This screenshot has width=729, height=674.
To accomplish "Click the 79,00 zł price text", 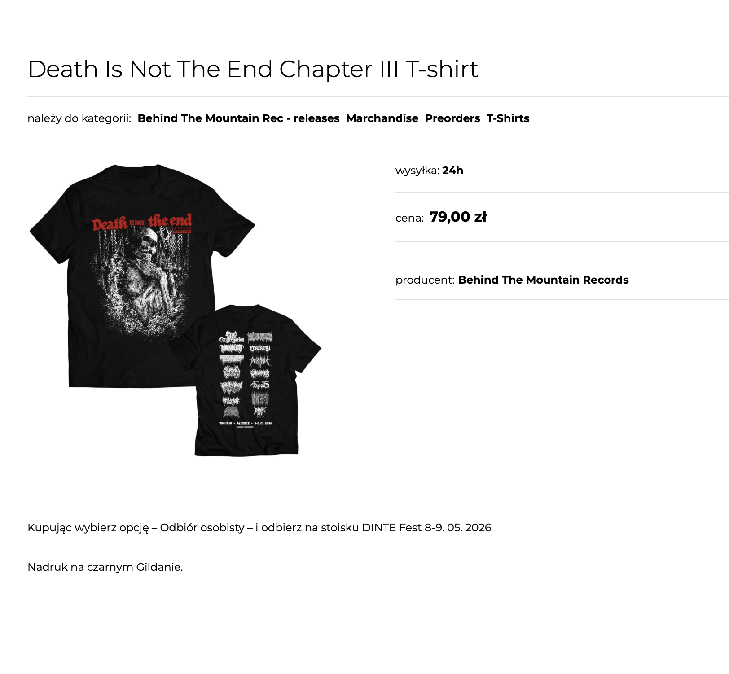I will 458,217.
